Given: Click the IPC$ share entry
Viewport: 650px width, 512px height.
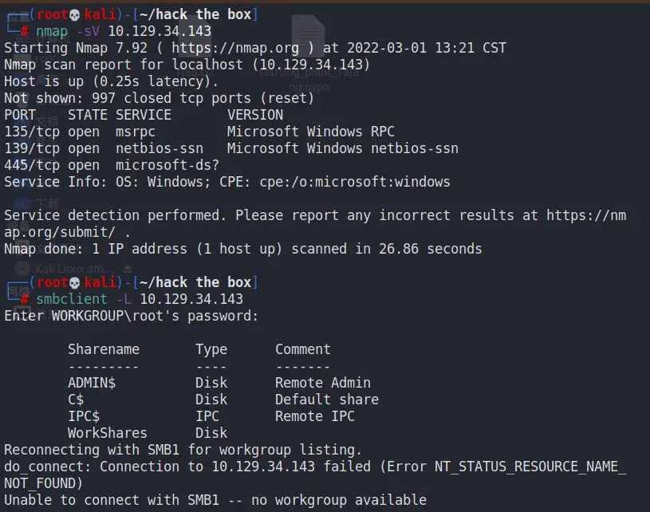Looking at the screenshot, I should click(x=84, y=416).
